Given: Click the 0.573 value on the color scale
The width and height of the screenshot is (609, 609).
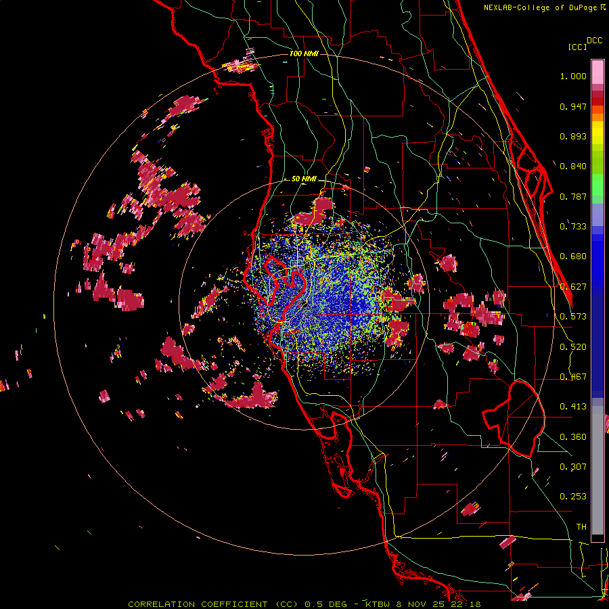Looking at the screenshot, I should (573, 317).
